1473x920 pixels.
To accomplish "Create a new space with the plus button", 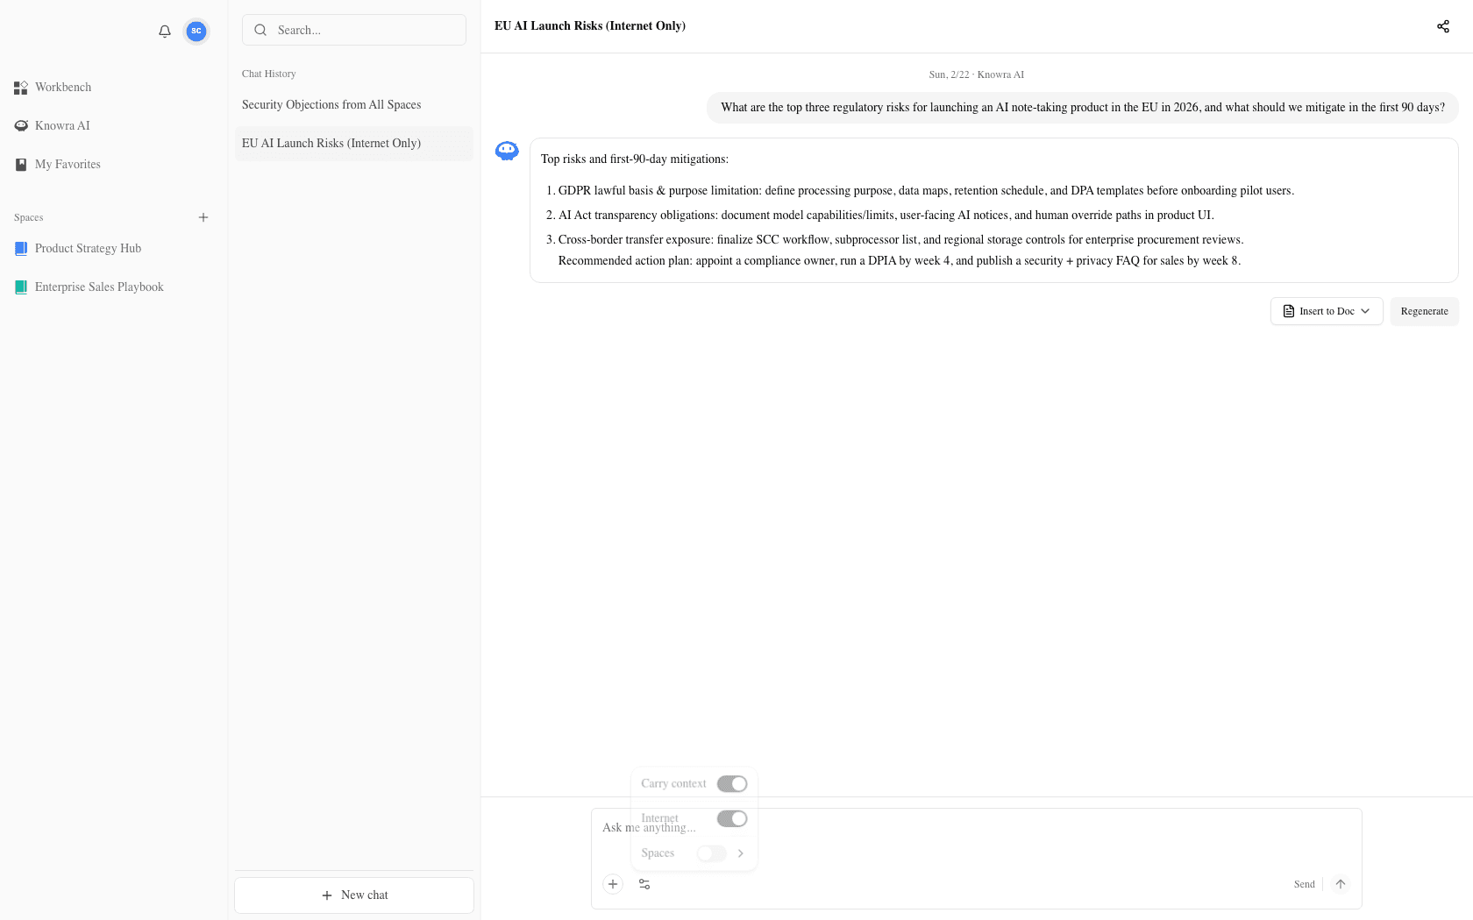I will coord(203,217).
